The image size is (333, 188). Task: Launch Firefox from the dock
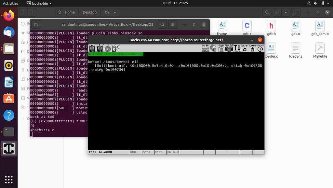(9, 16)
